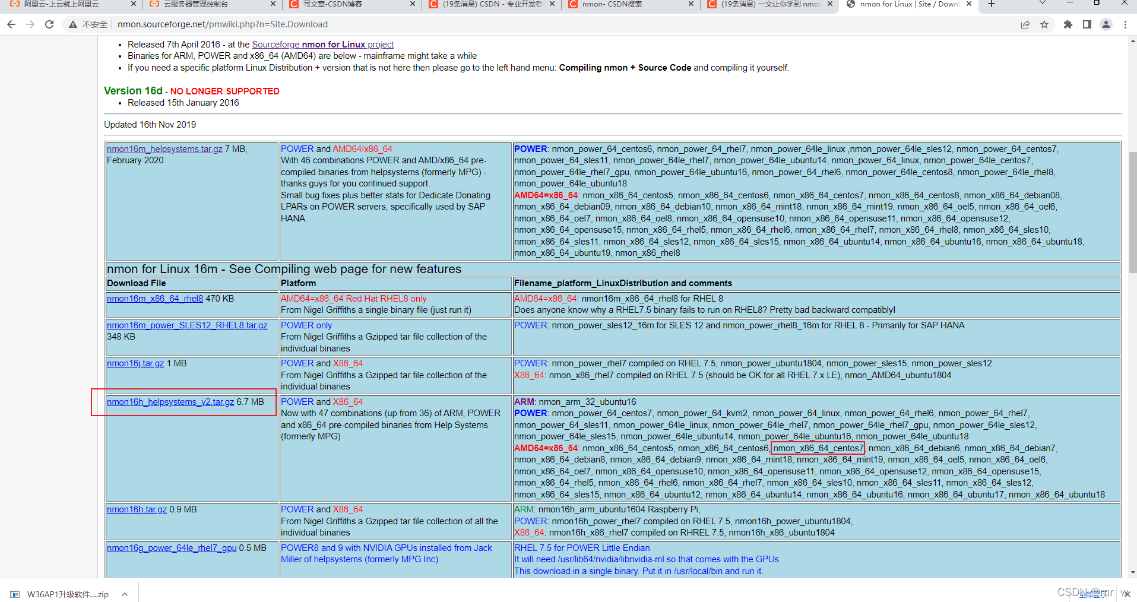The height and width of the screenshot is (602, 1137).
Task: Open Chrome's three-dot menu
Action: tap(1125, 24)
